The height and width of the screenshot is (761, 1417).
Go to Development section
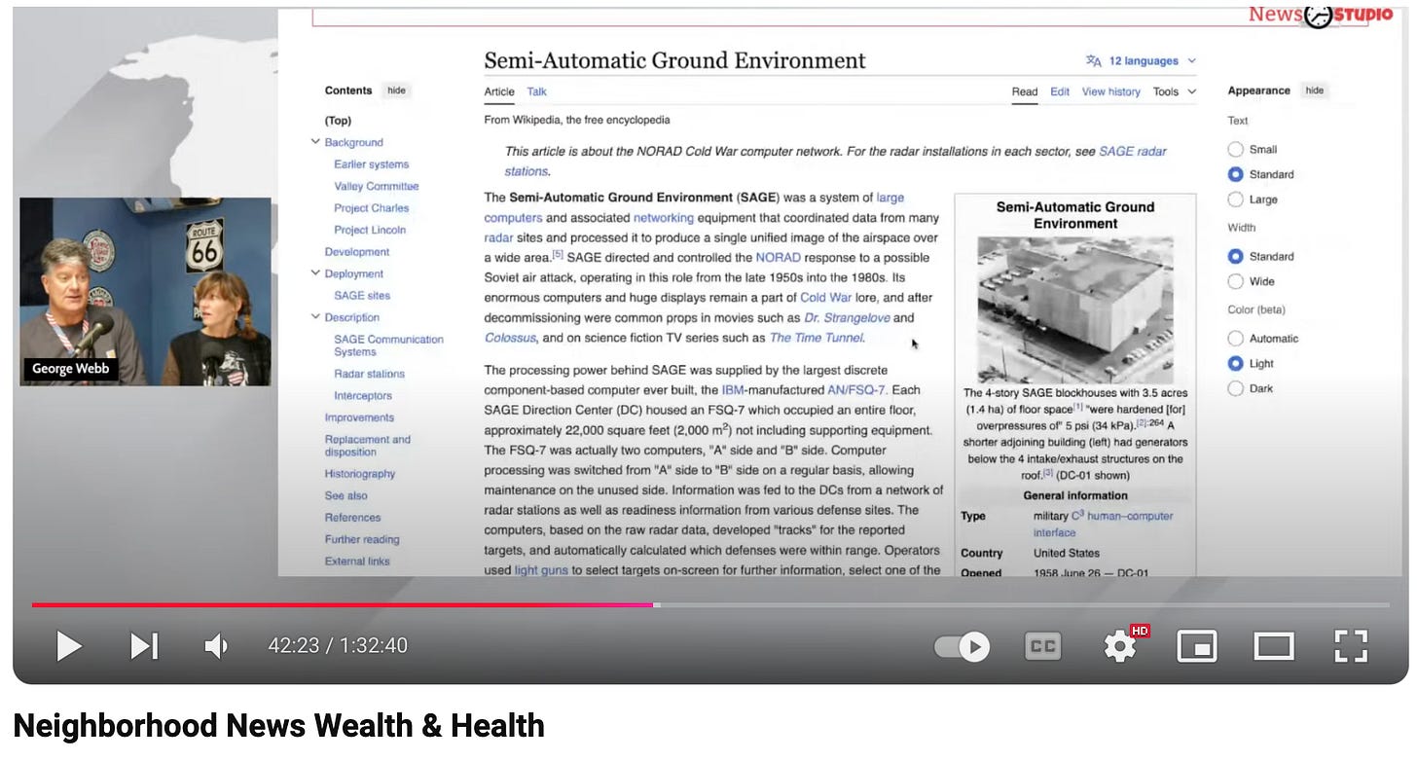click(x=357, y=252)
